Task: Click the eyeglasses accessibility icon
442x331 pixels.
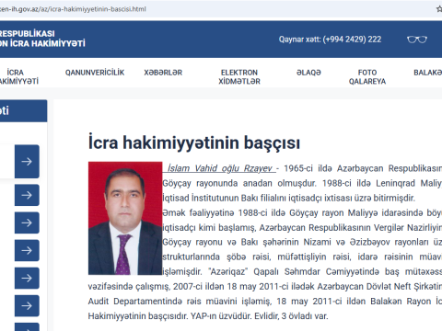Action: [417, 40]
